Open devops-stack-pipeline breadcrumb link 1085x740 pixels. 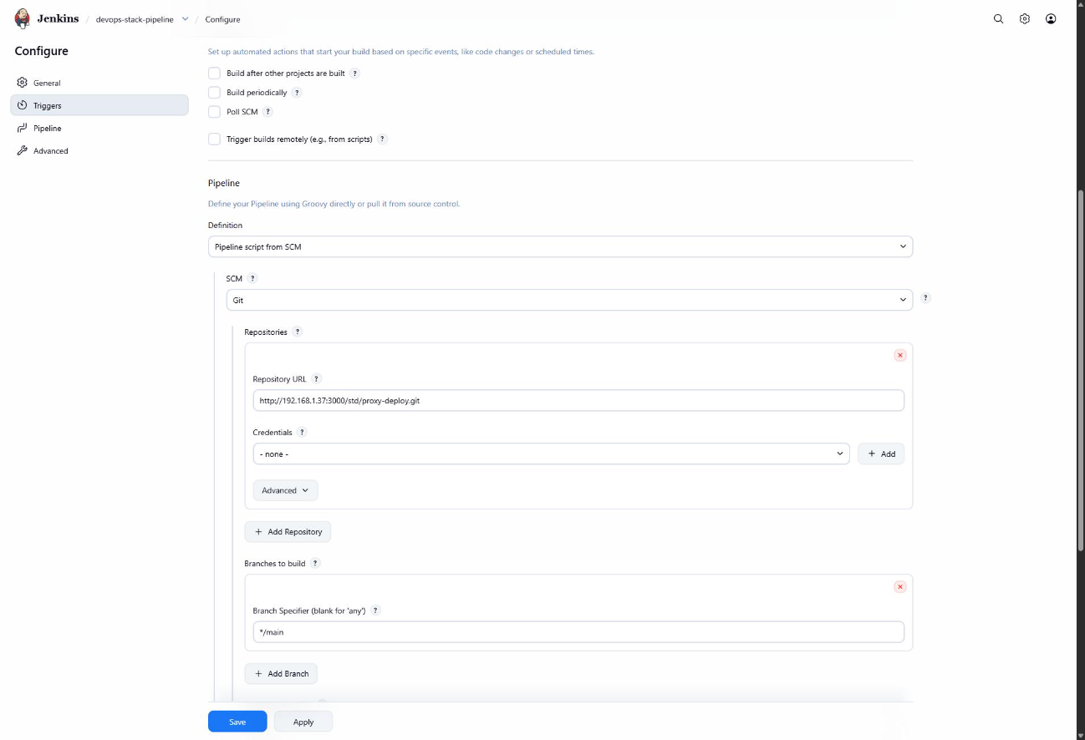tap(135, 19)
